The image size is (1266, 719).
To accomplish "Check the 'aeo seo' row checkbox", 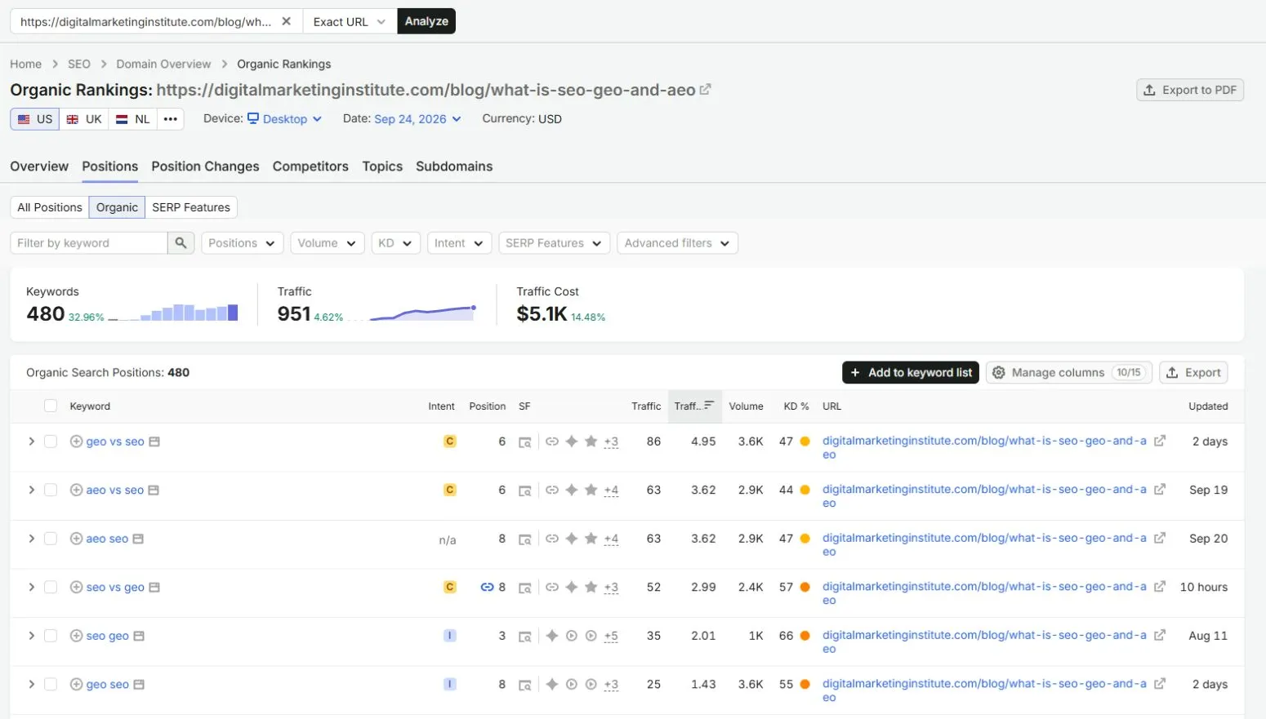I will pos(51,539).
